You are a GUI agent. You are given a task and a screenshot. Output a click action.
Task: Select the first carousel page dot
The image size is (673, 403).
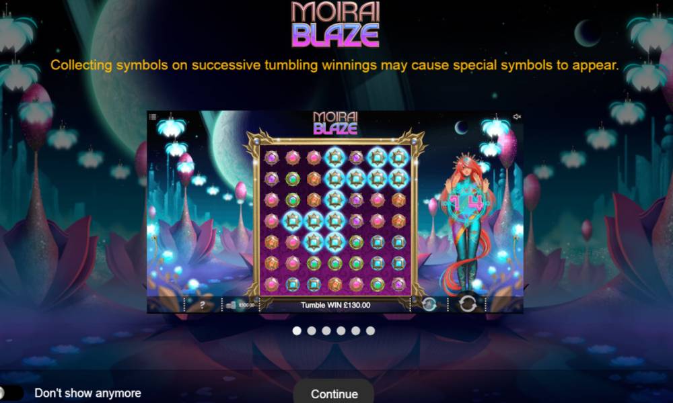coord(297,330)
